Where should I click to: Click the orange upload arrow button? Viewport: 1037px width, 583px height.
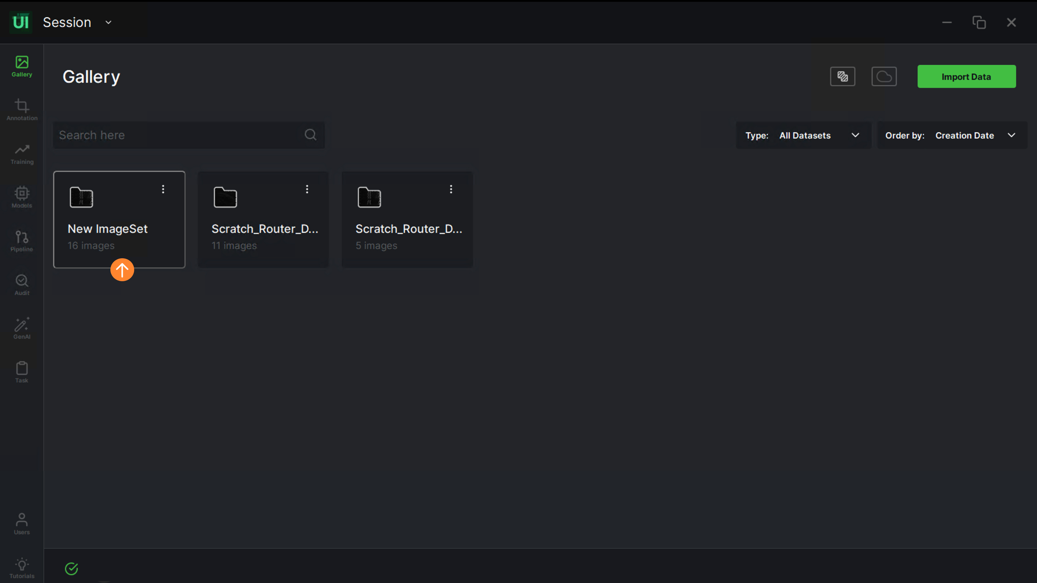click(122, 269)
